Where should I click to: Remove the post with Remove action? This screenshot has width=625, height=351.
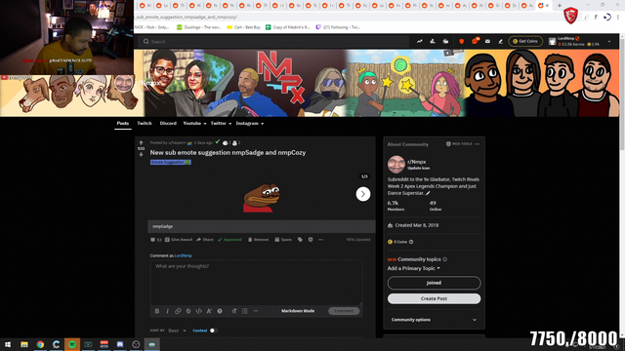click(x=258, y=240)
